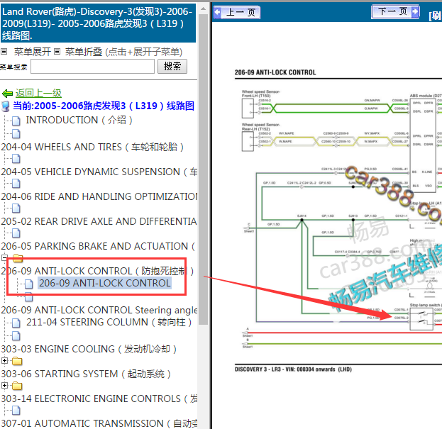
Task: Open 204-04 WHEELS AND TIRES item
Action: [92, 147]
